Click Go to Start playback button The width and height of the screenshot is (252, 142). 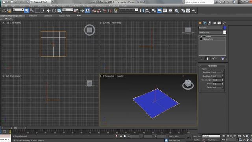(223, 136)
